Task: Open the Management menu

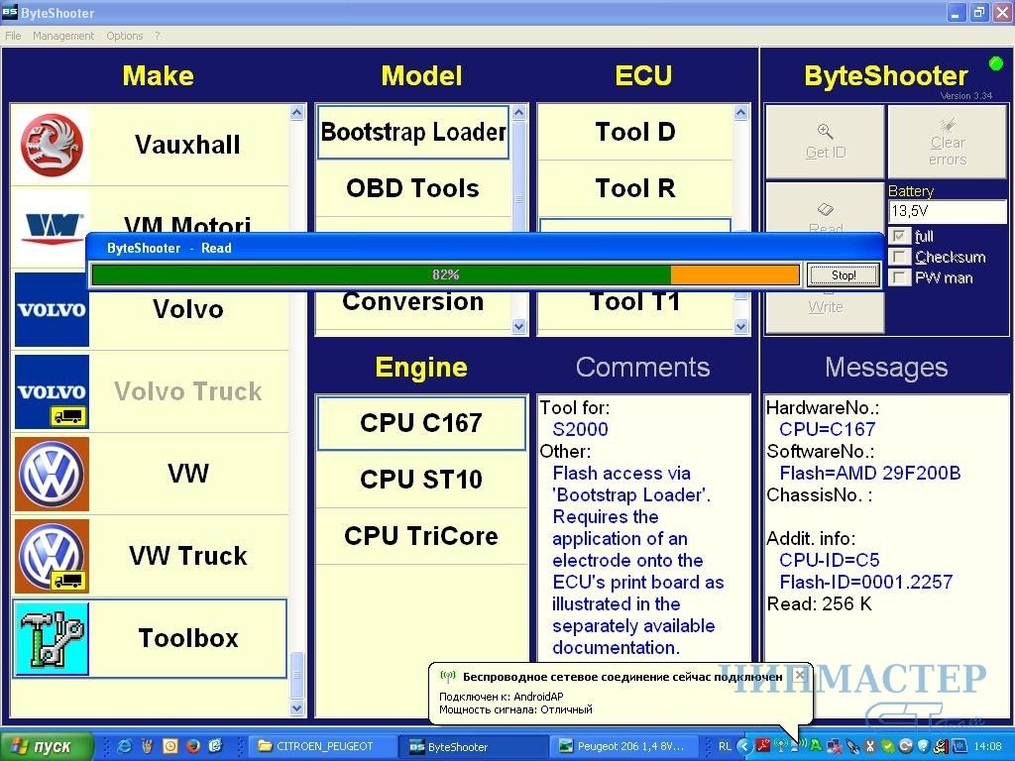Action: click(63, 36)
